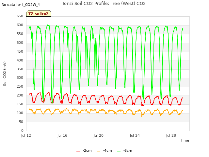Click the 100 y-axis tick label
Image resolution: width=209 pixels, height=157 pixels.
pos(20,113)
